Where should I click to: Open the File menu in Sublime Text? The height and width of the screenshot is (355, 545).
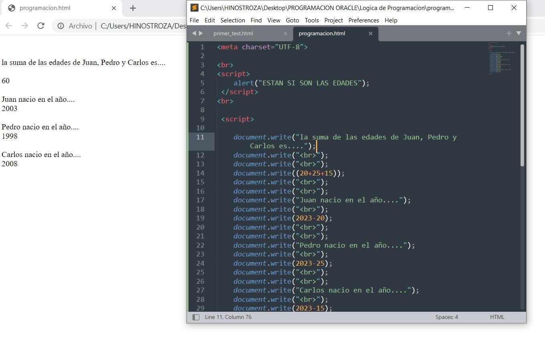point(194,20)
